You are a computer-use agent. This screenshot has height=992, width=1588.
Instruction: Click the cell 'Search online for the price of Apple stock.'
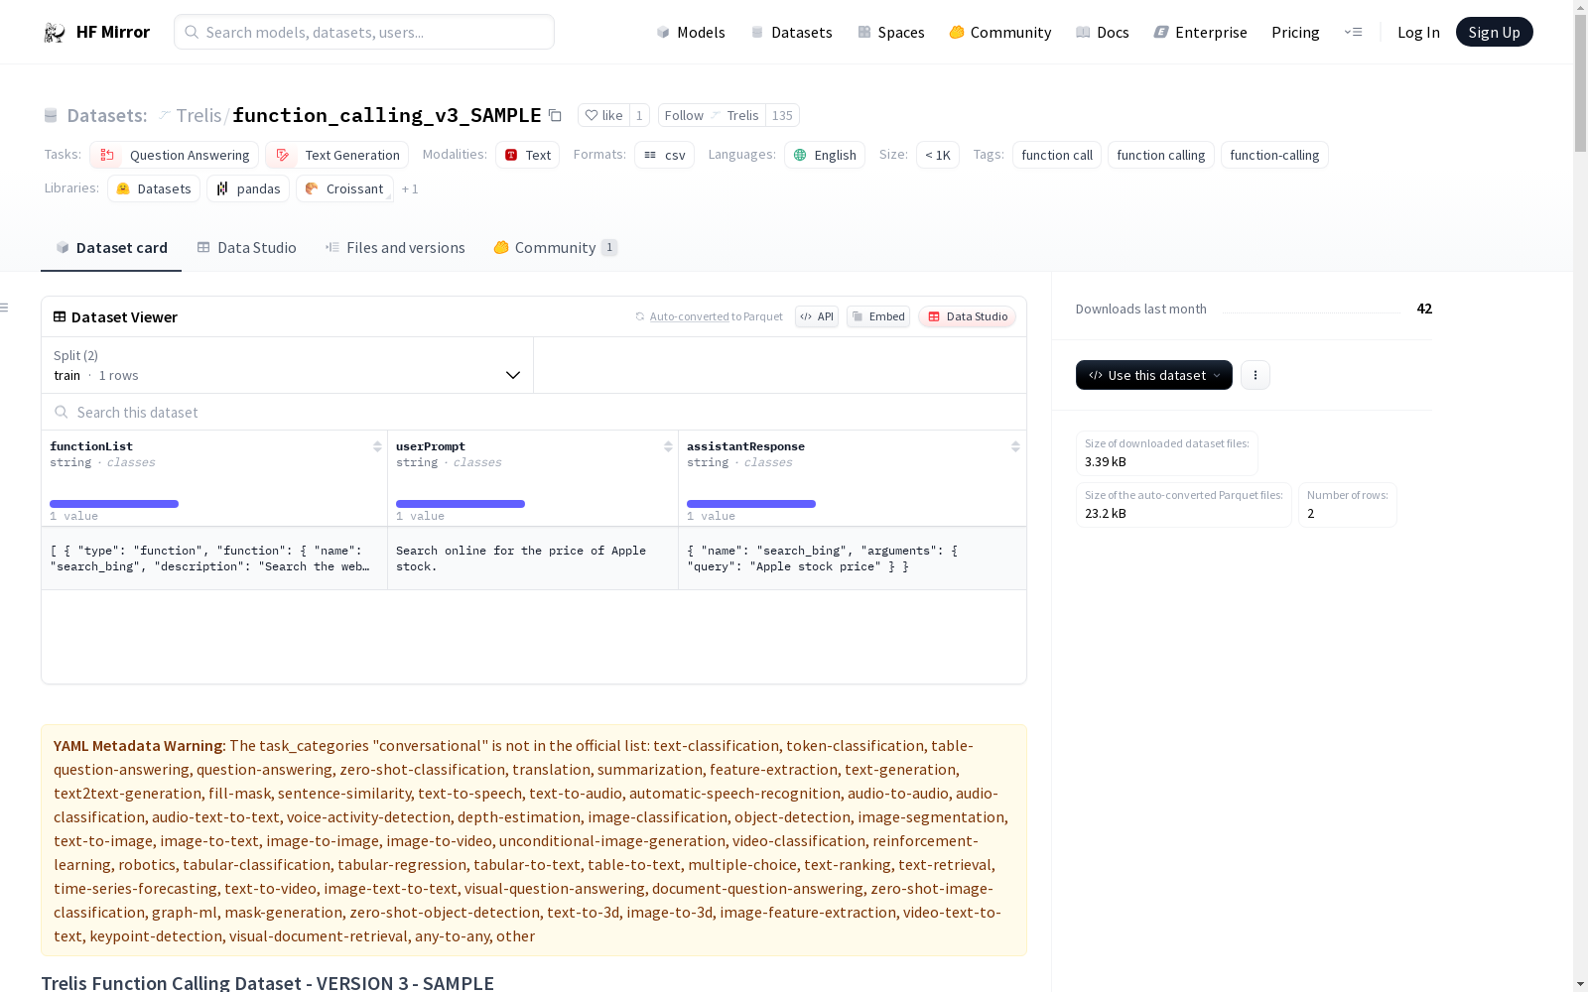coord(533,558)
